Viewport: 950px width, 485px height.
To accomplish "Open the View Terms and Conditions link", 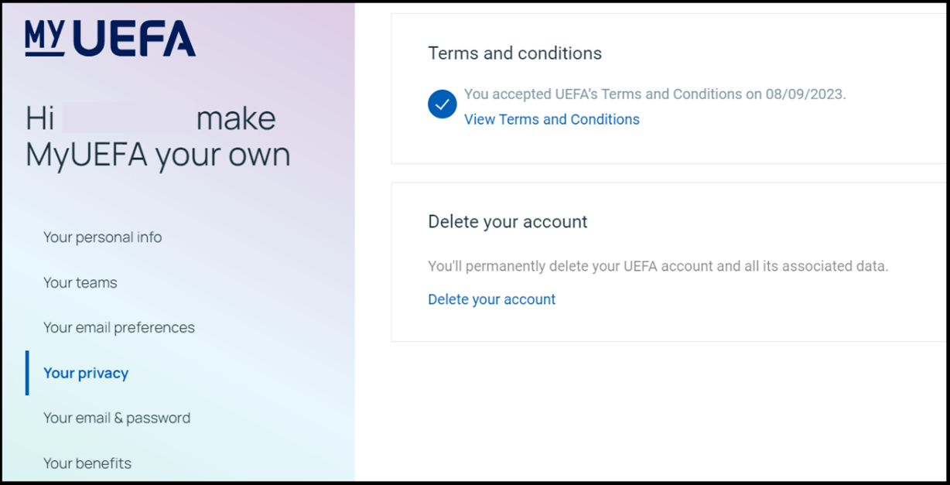I will click(x=552, y=119).
